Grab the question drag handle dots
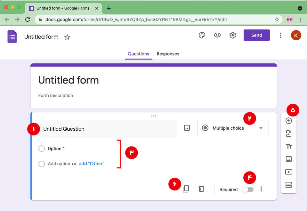The height and width of the screenshot is (211, 307). point(154,116)
